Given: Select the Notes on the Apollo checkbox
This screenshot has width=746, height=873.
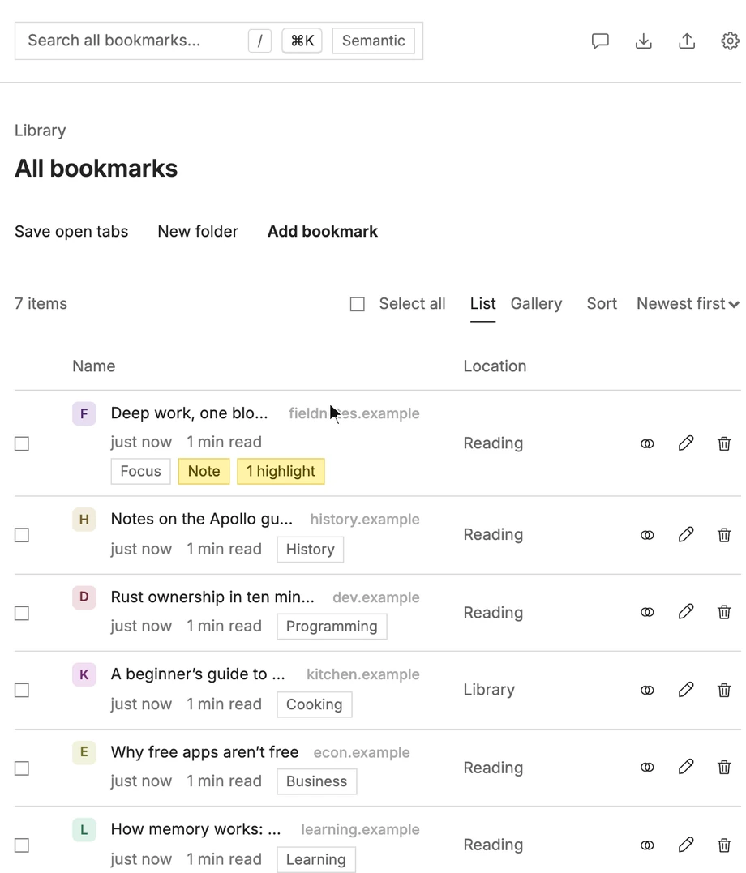Looking at the screenshot, I should [x=22, y=535].
